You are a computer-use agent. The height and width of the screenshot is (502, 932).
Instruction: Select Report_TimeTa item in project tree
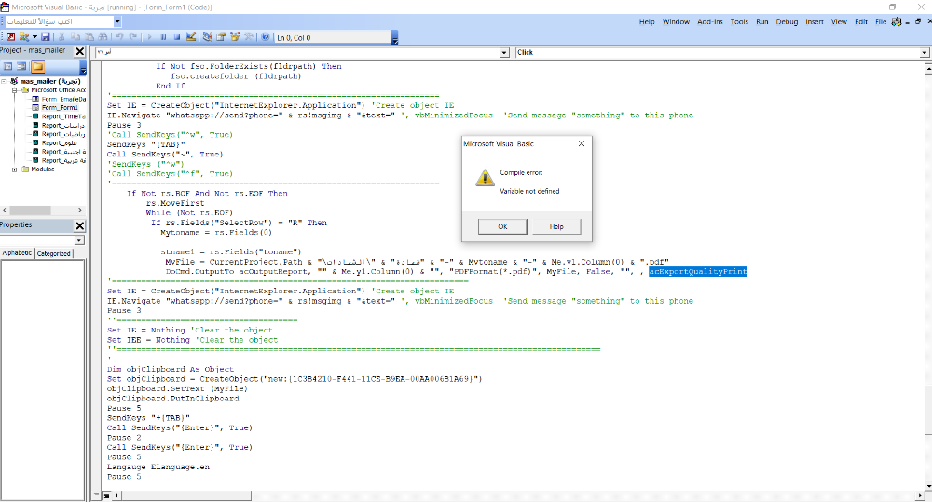pyautogui.click(x=63, y=116)
